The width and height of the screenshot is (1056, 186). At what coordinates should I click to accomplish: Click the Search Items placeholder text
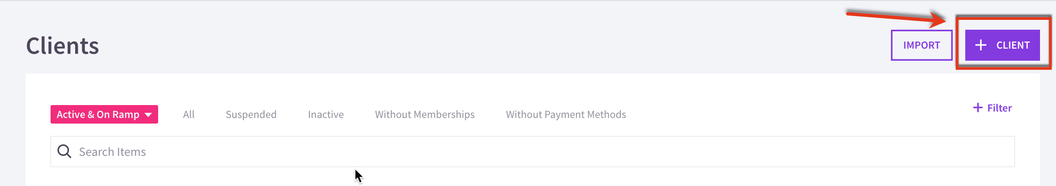click(112, 152)
